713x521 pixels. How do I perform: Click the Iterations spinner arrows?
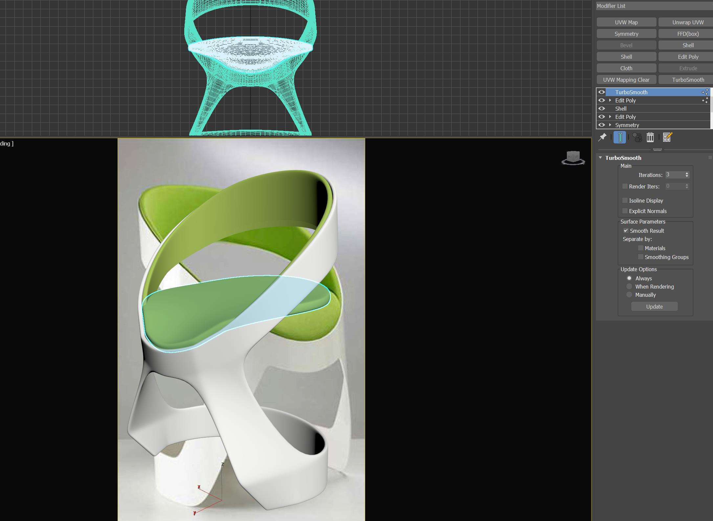pos(687,175)
